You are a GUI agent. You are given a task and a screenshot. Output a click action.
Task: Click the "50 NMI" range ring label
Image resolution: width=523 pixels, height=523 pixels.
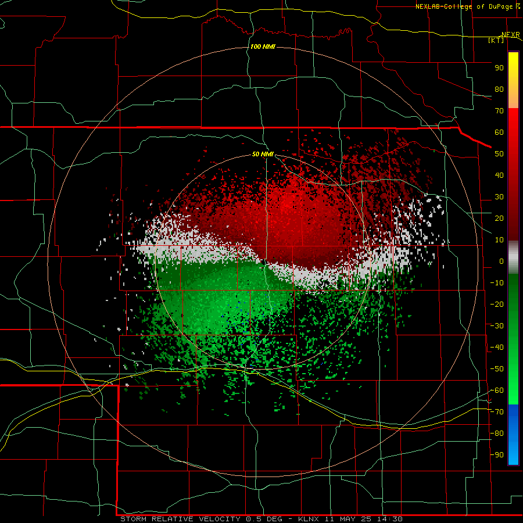tap(263, 154)
